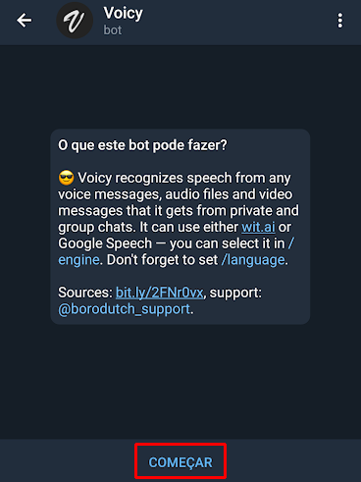Tap empty chat area above the message
This screenshot has width=361, height=482.
pos(180,86)
